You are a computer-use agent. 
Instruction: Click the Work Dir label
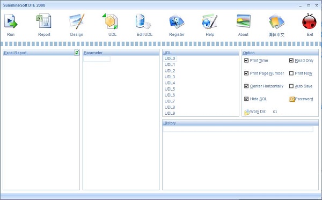click(258, 112)
